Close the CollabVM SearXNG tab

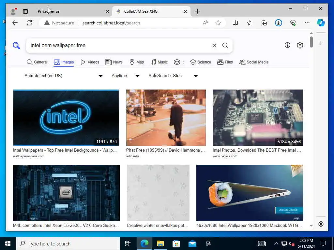click(x=185, y=11)
